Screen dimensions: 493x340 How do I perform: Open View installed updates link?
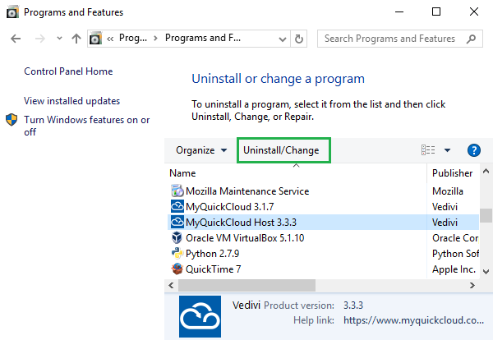(72, 101)
